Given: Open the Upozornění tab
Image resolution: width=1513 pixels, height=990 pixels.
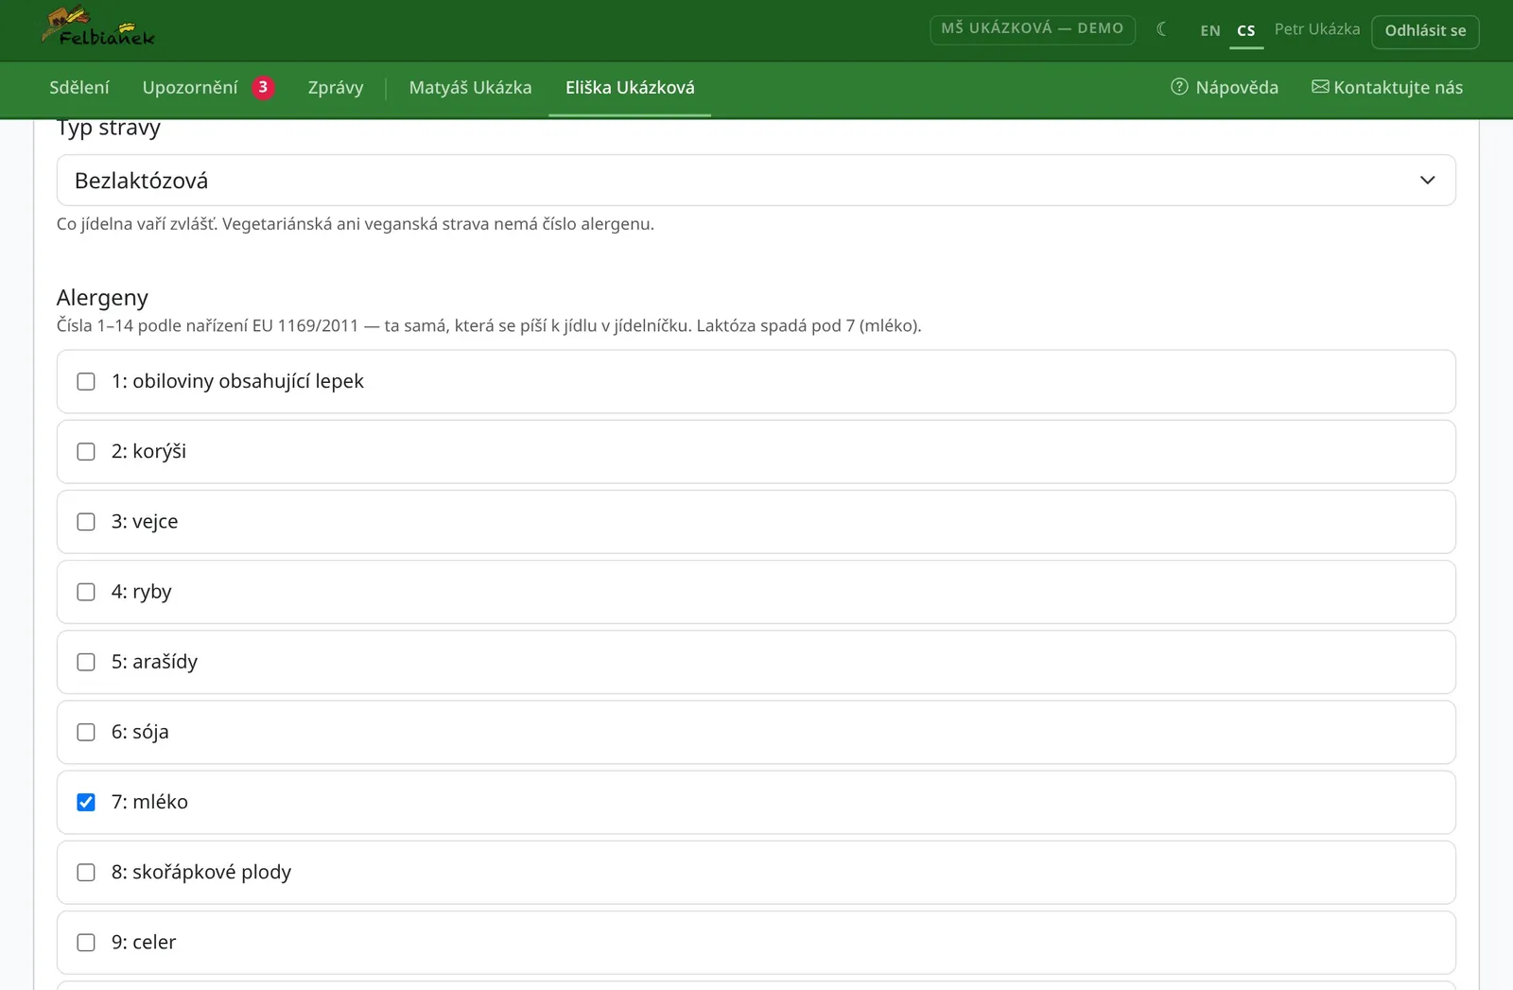Looking at the screenshot, I should 190,88.
